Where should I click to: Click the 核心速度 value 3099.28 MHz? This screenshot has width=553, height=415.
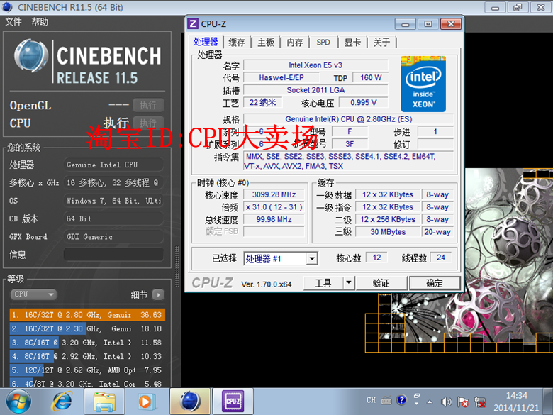point(274,194)
